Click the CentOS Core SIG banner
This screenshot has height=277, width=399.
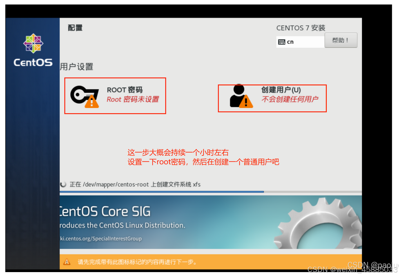point(211,222)
